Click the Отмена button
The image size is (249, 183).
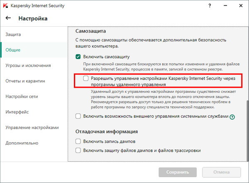tap(221, 172)
